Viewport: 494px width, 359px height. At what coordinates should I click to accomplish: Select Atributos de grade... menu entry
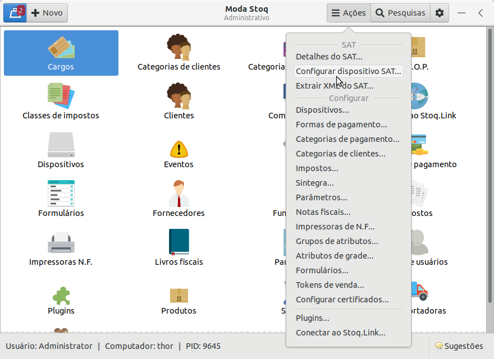tap(349, 256)
